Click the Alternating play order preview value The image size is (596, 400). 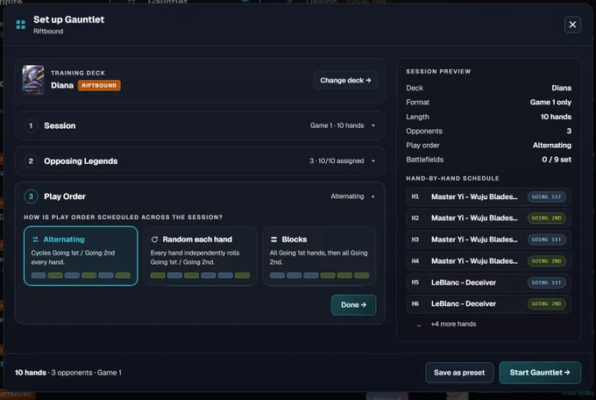[x=552, y=145]
